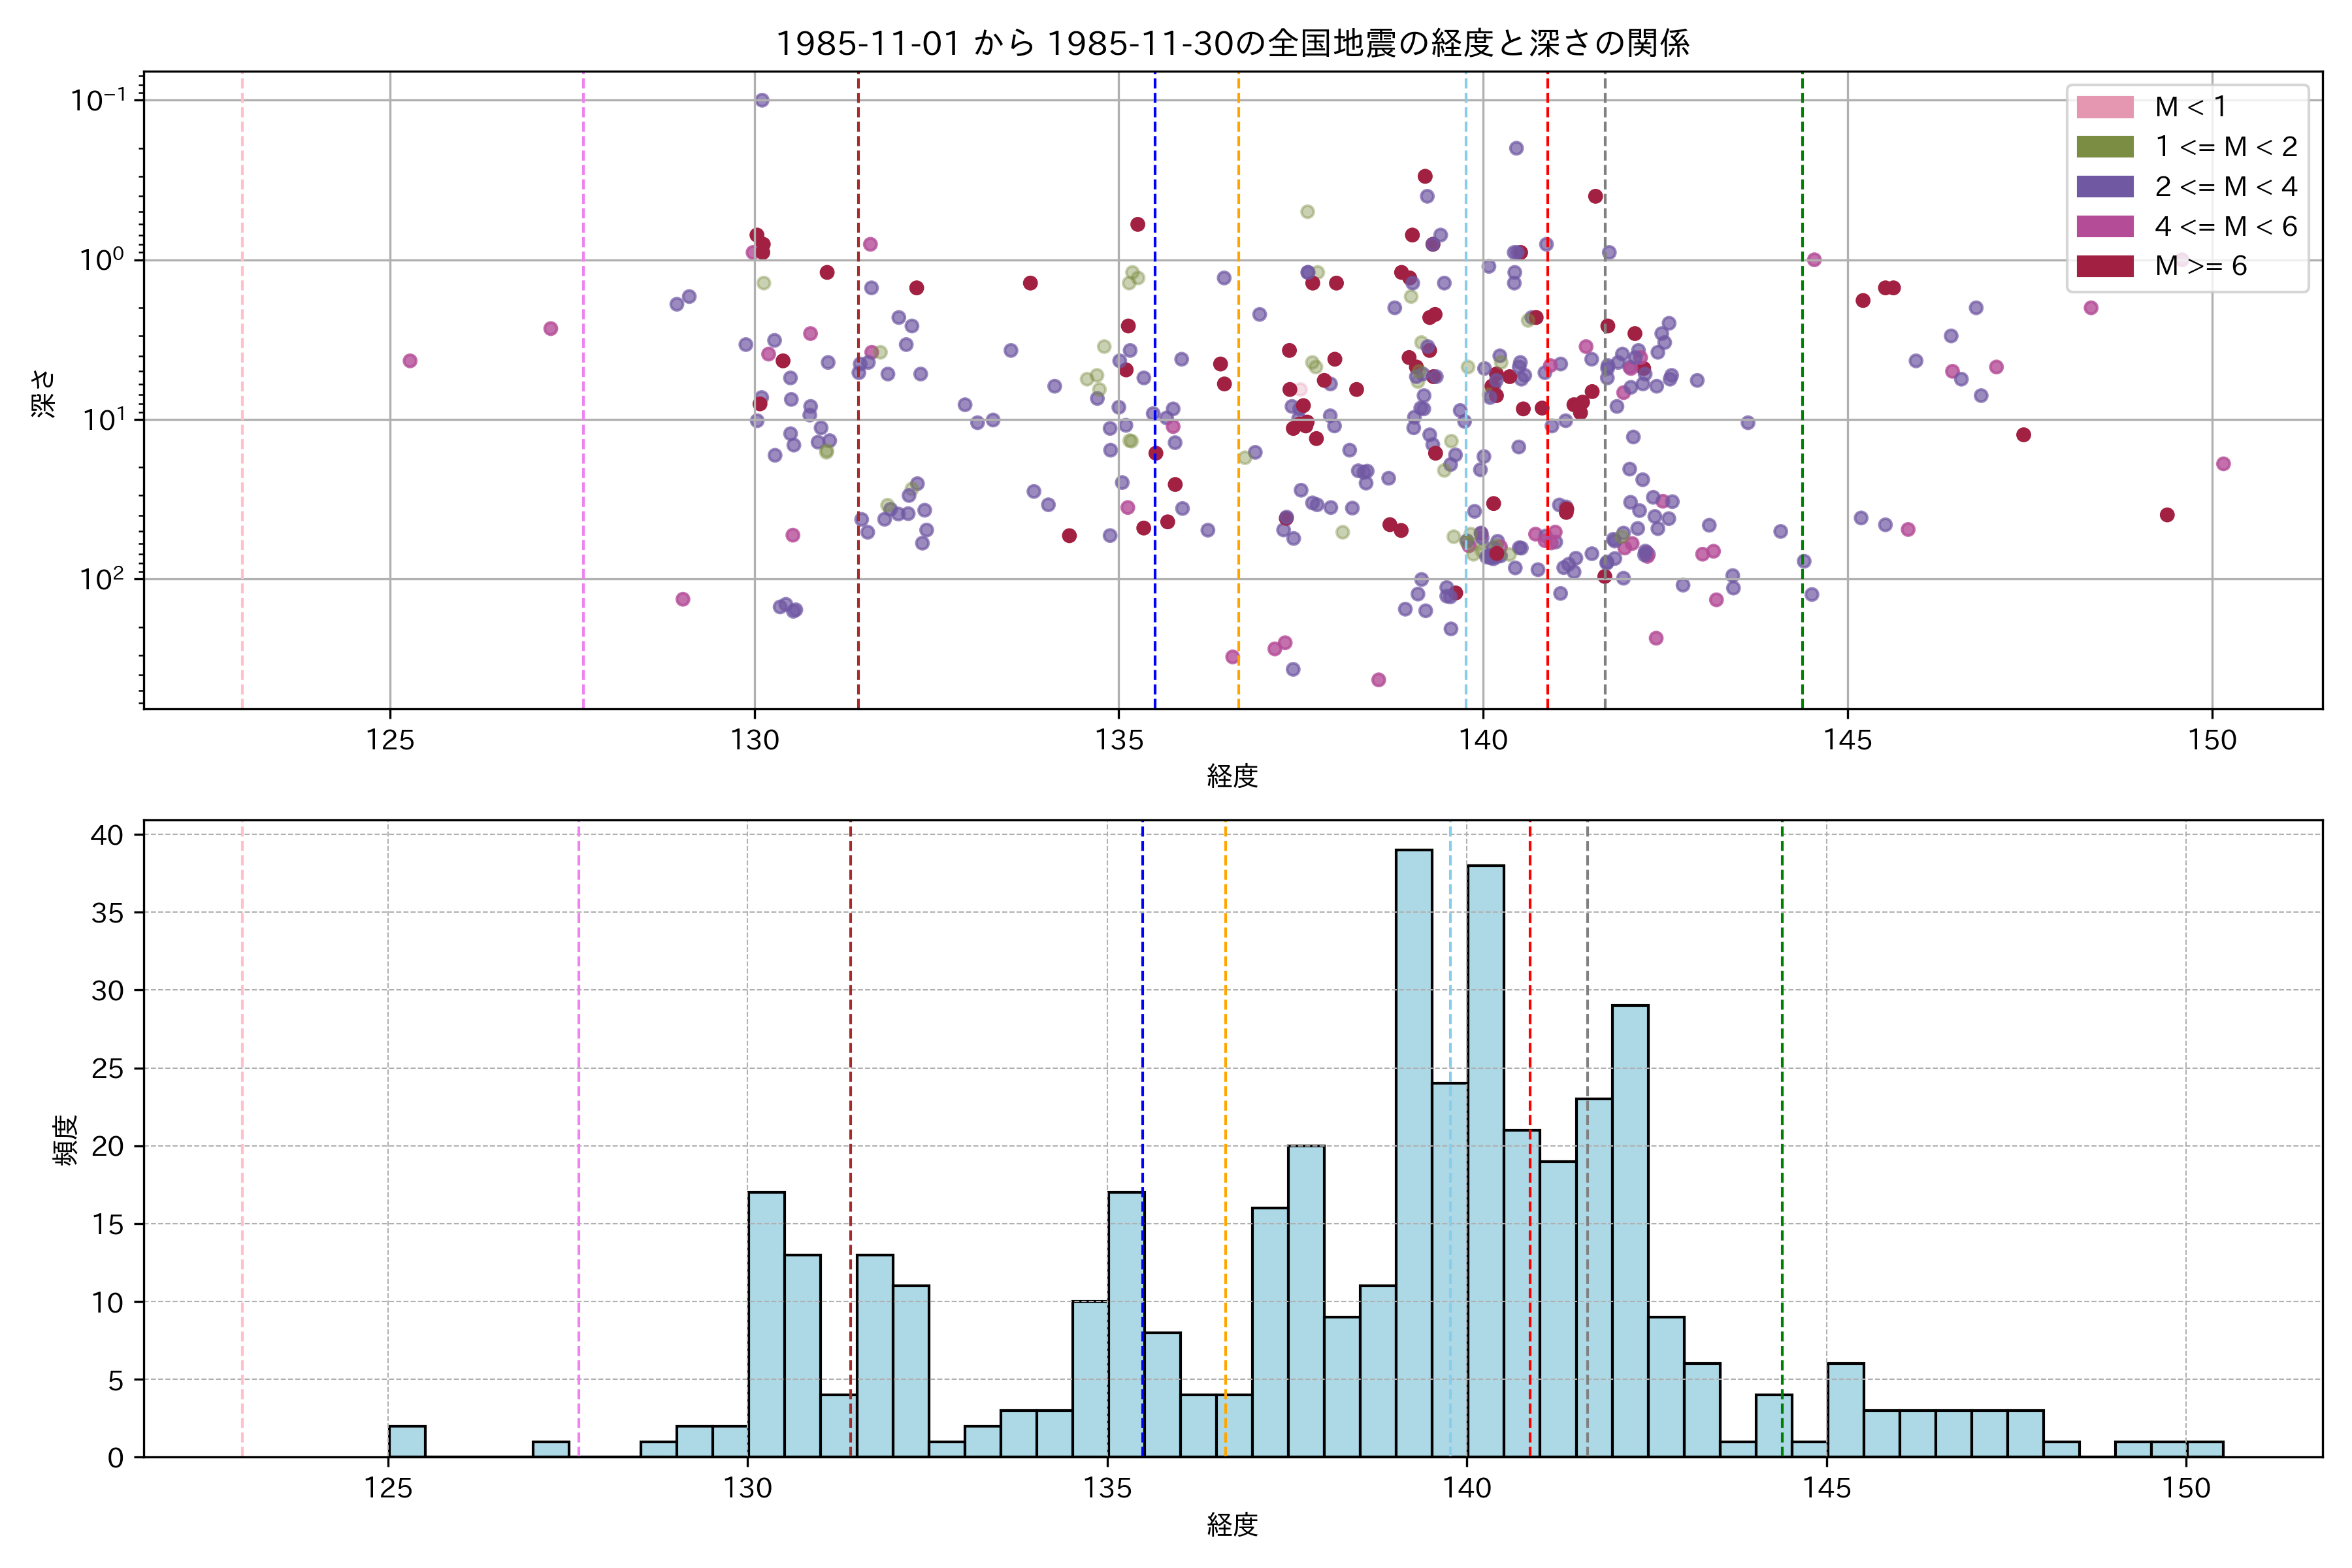Click the topmost purple scatter point near 130

pos(762,100)
